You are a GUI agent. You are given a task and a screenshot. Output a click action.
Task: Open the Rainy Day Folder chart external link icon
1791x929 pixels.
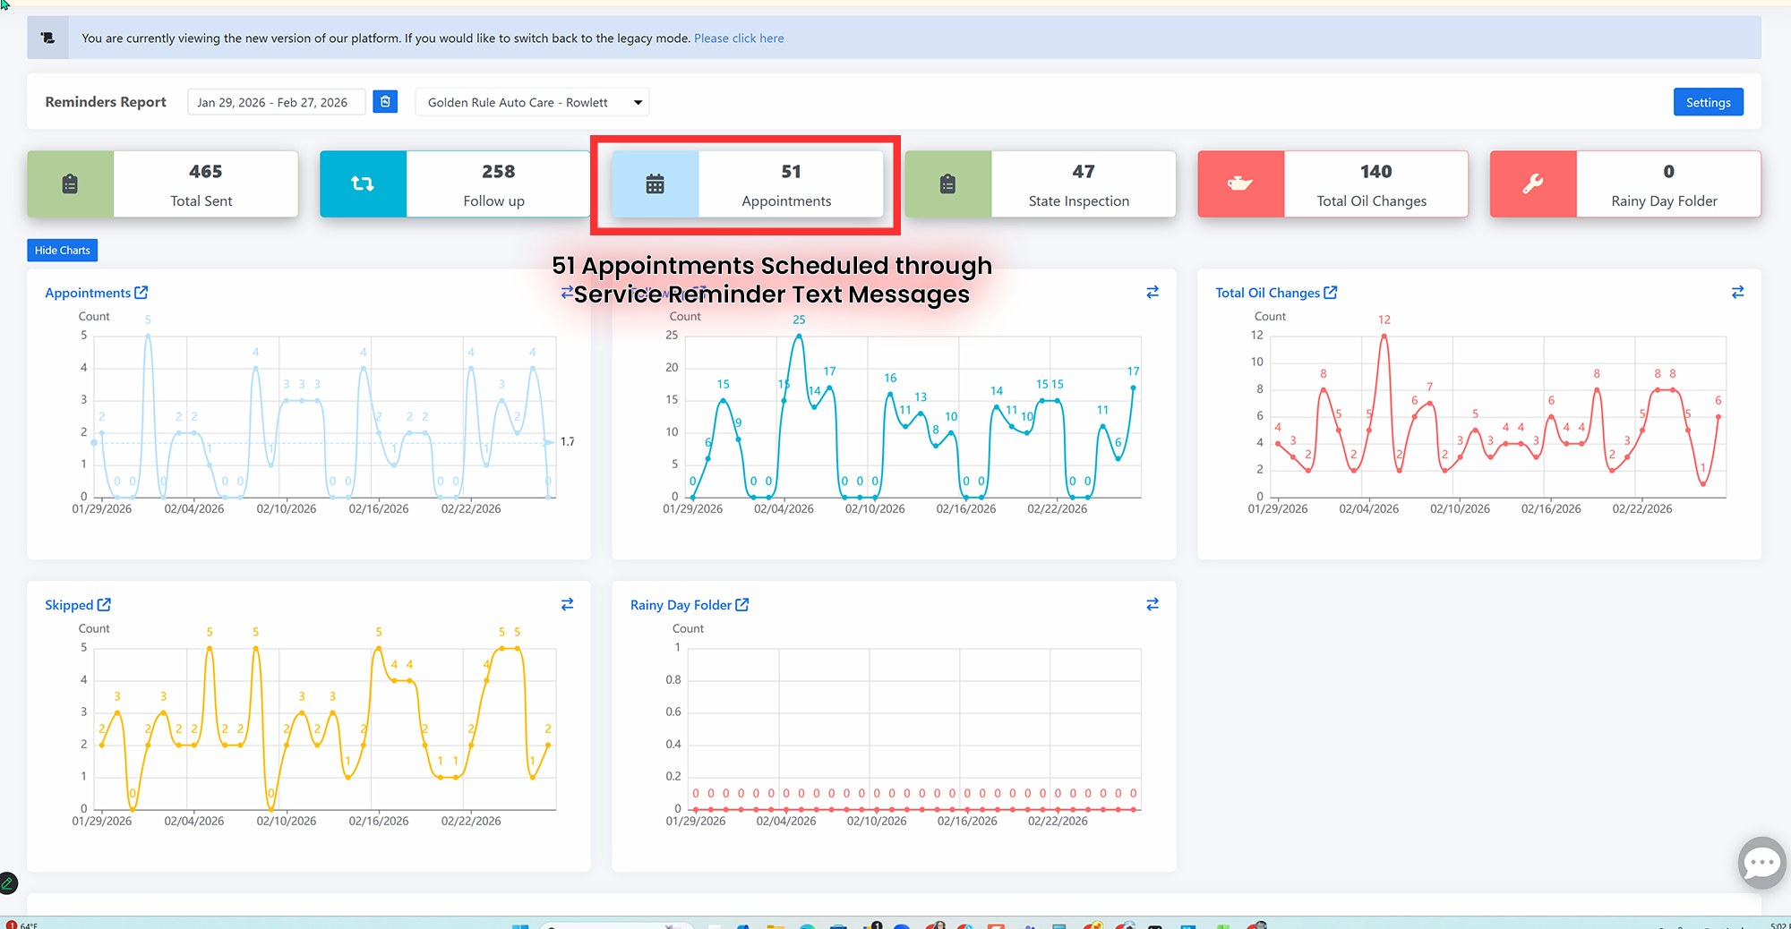(742, 605)
